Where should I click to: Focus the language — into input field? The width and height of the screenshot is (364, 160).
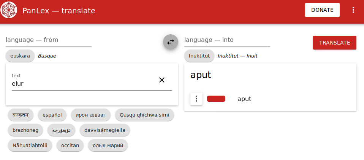(x=227, y=40)
